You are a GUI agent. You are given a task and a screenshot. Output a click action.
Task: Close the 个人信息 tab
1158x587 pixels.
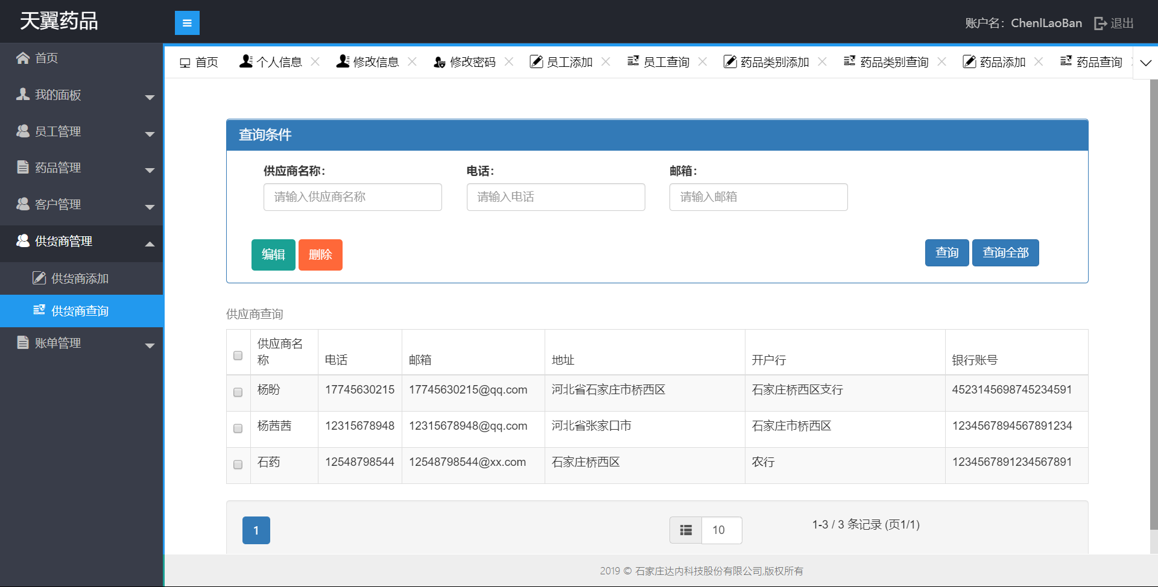coord(315,61)
